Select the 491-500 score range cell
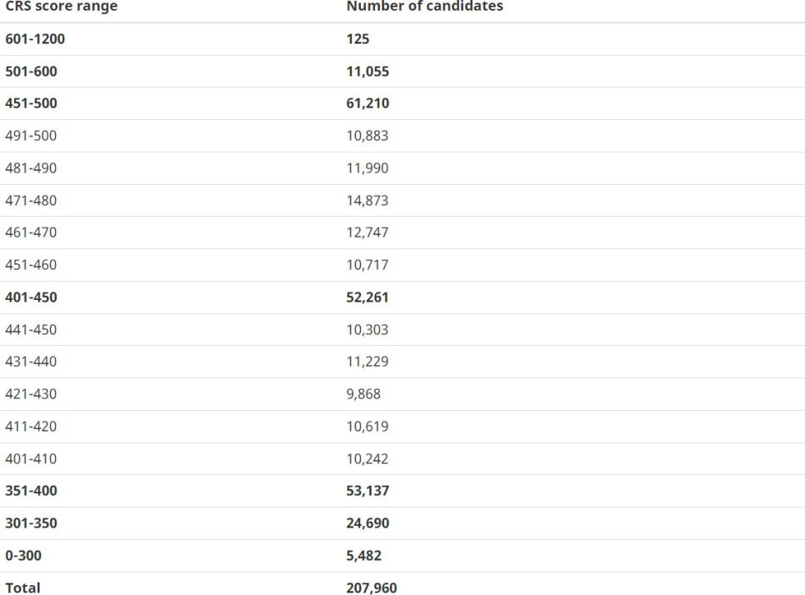The height and width of the screenshot is (595, 805). 31,136
